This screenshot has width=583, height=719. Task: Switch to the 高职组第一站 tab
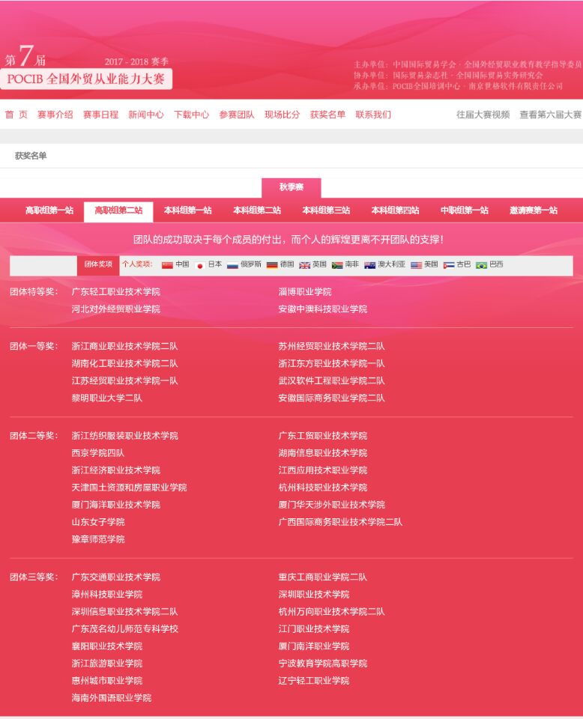[x=49, y=210]
